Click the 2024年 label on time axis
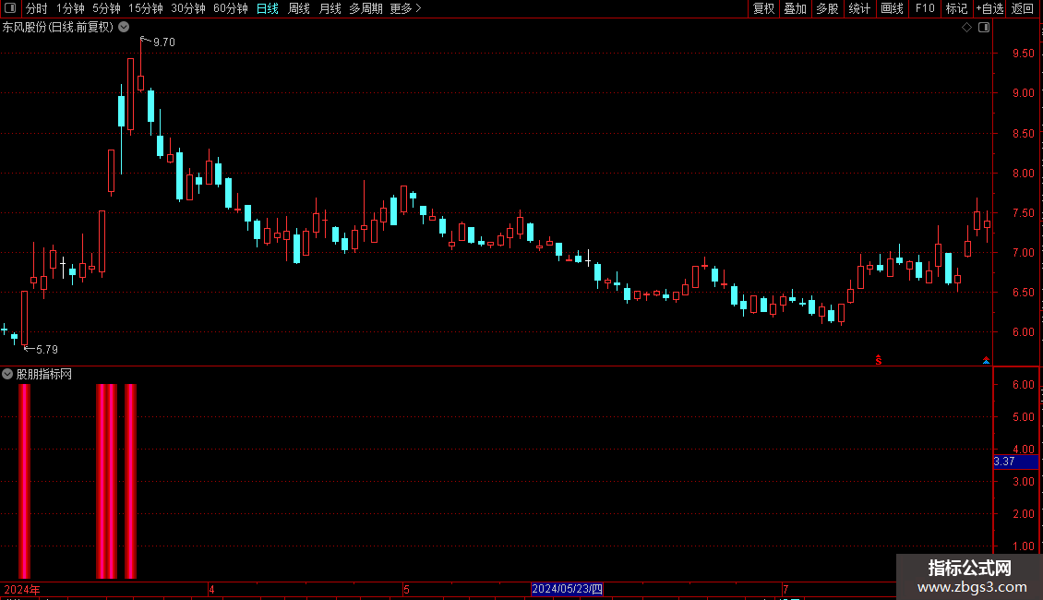This screenshot has width=1043, height=600. 23,589
